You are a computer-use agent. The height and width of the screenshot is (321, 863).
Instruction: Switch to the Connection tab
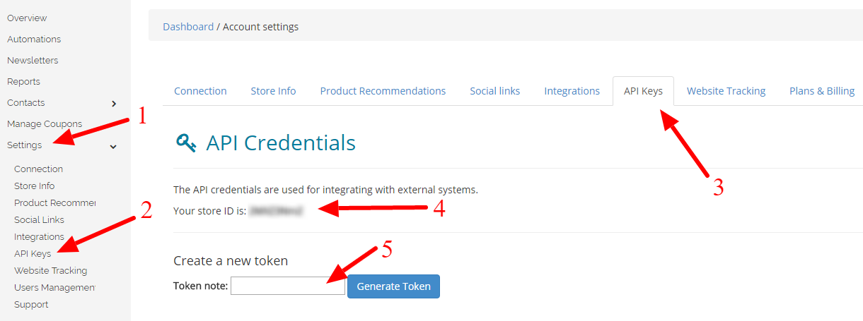pyautogui.click(x=200, y=91)
